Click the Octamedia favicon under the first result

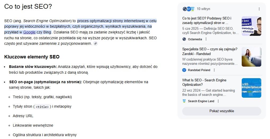click(x=184, y=39)
